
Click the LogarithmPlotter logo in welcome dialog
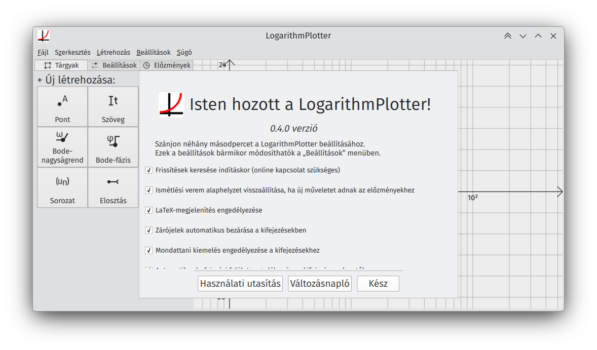click(x=171, y=104)
